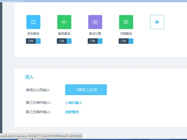The image size is (187, 140).
Task: Toggle the 航班查询 ON switch
Action: pyautogui.click(x=64, y=41)
